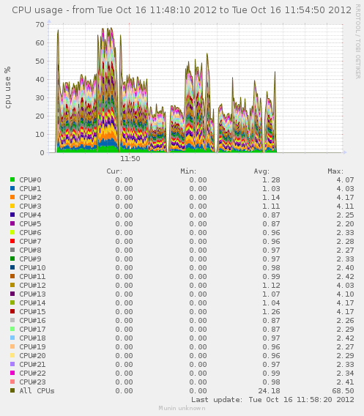Click the yellow CPU#3 legend swatch
The image size is (364, 416).
coord(12,206)
